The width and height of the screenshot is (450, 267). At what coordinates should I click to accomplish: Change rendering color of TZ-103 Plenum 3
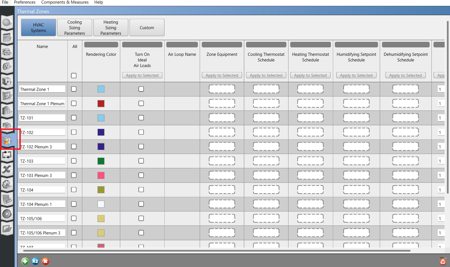point(101,175)
